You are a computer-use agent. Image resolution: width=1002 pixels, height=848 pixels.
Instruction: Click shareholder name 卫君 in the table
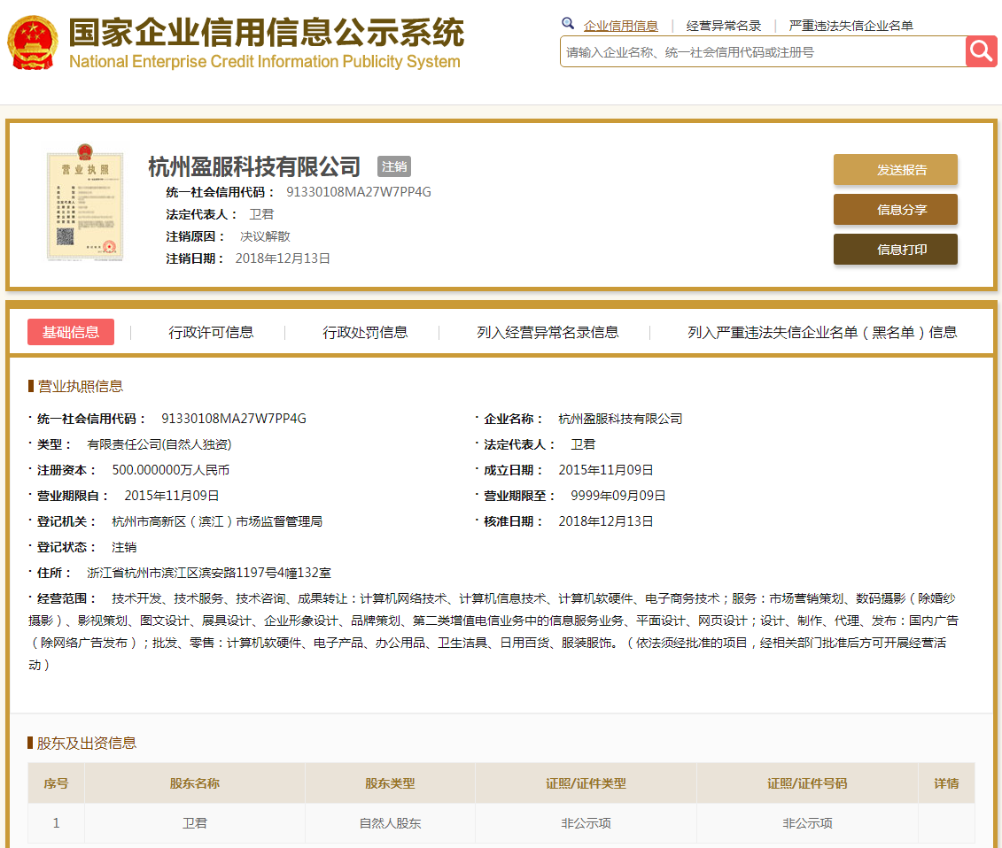195,823
